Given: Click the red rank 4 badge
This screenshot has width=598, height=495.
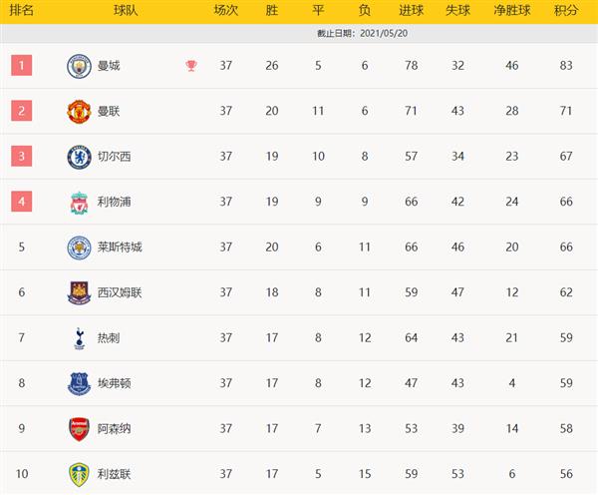Looking at the screenshot, I should (21, 202).
